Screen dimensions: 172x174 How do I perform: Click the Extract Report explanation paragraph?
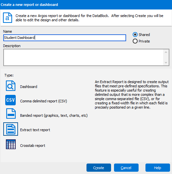point(132,95)
